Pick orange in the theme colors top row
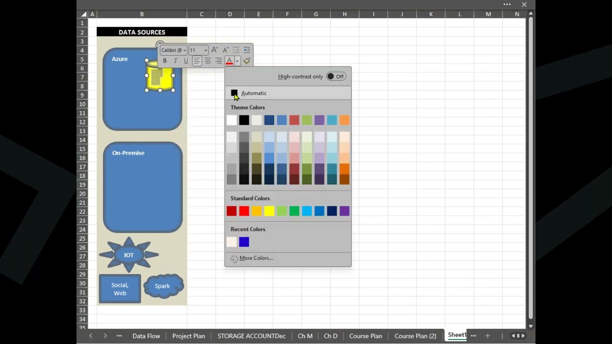The height and width of the screenshot is (344, 612). pyautogui.click(x=345, y=120)
